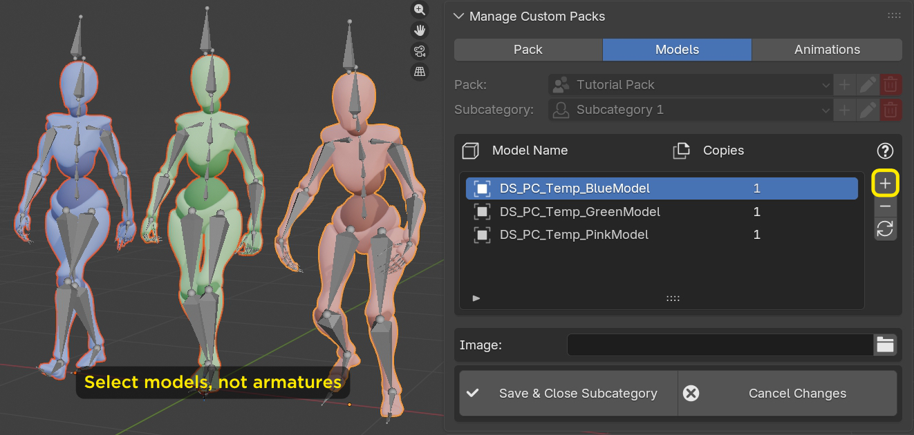Select the pan hand viewport icon
Viewport: 914px width, 435px height.
[420, 30]
